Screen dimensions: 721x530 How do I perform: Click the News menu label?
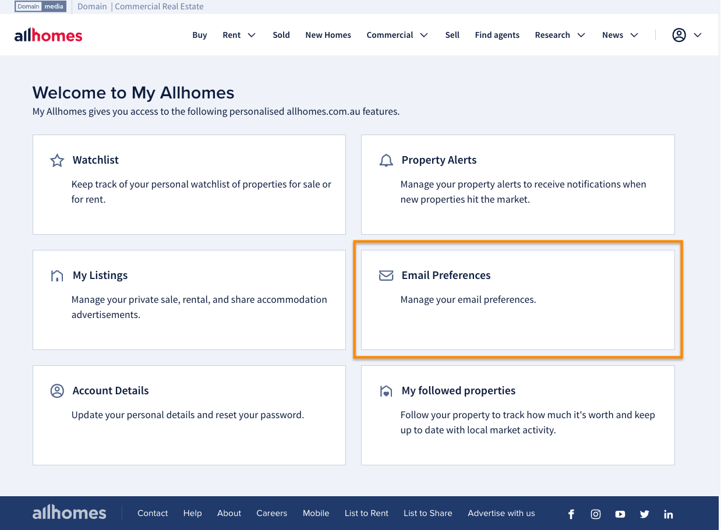point(613,35)
